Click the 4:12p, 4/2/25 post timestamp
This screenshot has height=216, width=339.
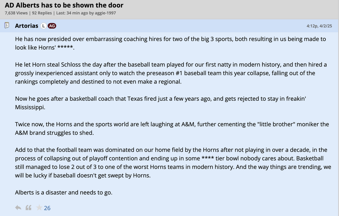pyautogui.click(x=319, y=26)
